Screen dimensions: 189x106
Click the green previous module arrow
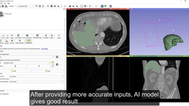point(40,6)
